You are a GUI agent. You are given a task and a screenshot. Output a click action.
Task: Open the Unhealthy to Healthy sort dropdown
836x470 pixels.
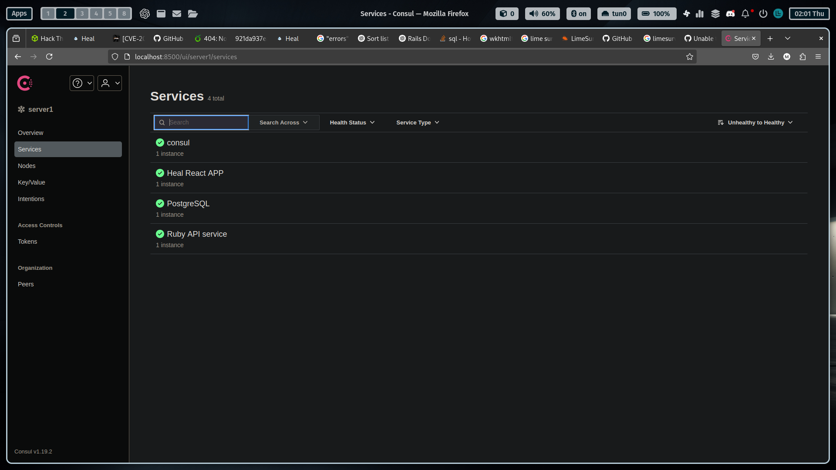(755, 123)
